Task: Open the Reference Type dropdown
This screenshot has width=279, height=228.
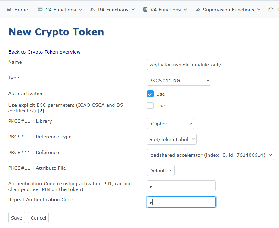Action: 172,139
